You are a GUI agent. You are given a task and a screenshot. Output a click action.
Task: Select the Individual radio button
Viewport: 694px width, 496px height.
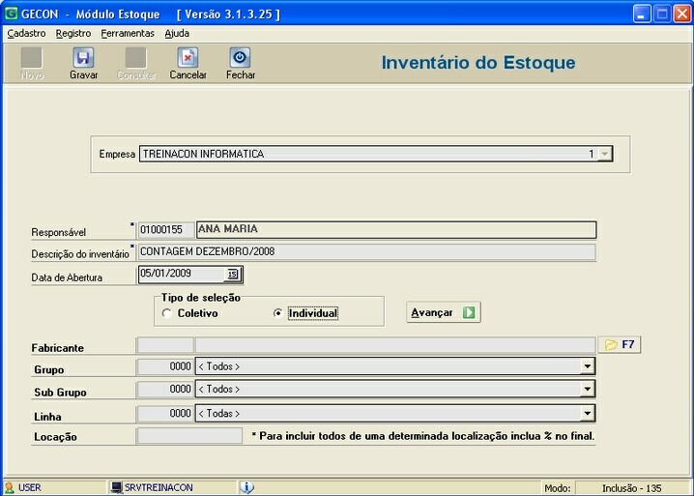278,313
